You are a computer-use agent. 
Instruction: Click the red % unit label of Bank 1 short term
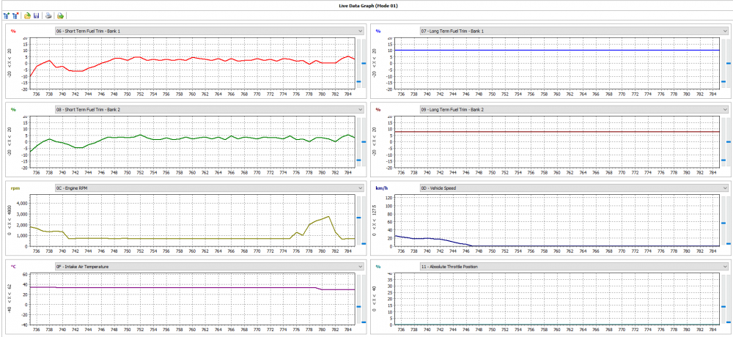point(13,31)
